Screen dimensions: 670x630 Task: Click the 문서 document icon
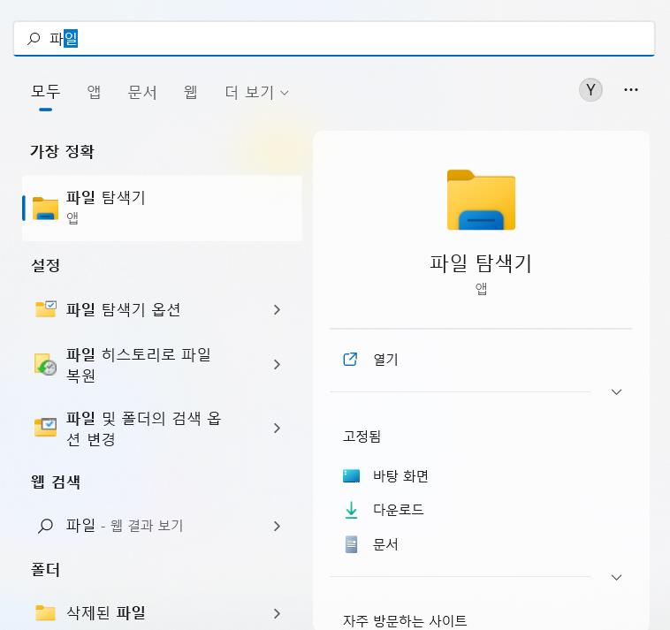click(351, 544)
